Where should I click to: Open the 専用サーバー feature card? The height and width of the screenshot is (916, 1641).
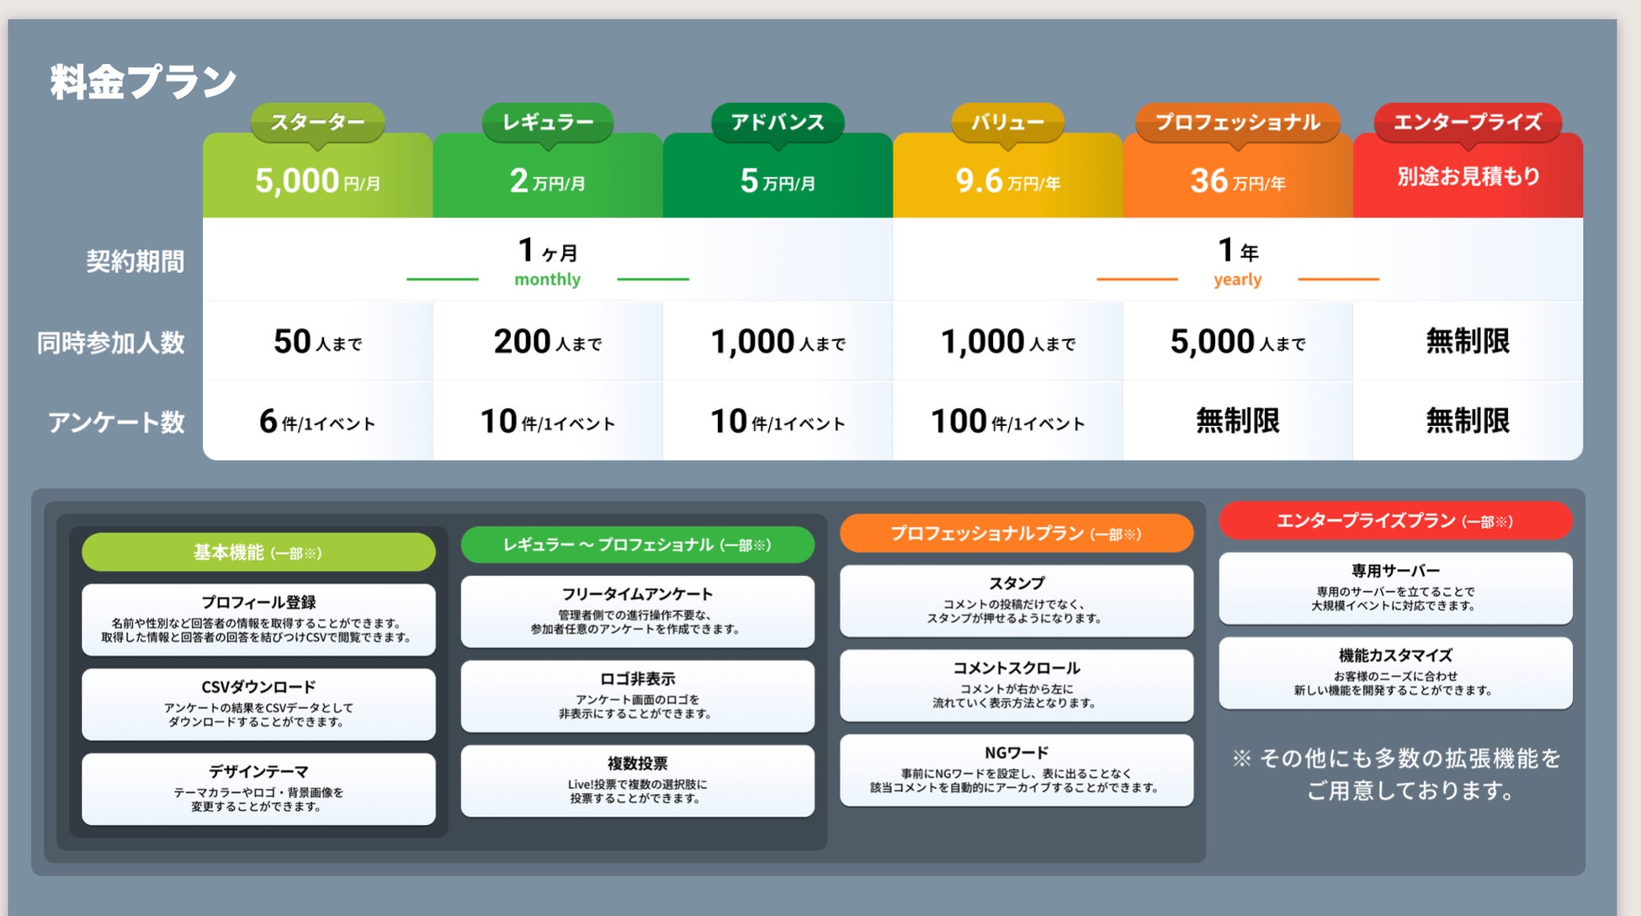click(1395, 588)
